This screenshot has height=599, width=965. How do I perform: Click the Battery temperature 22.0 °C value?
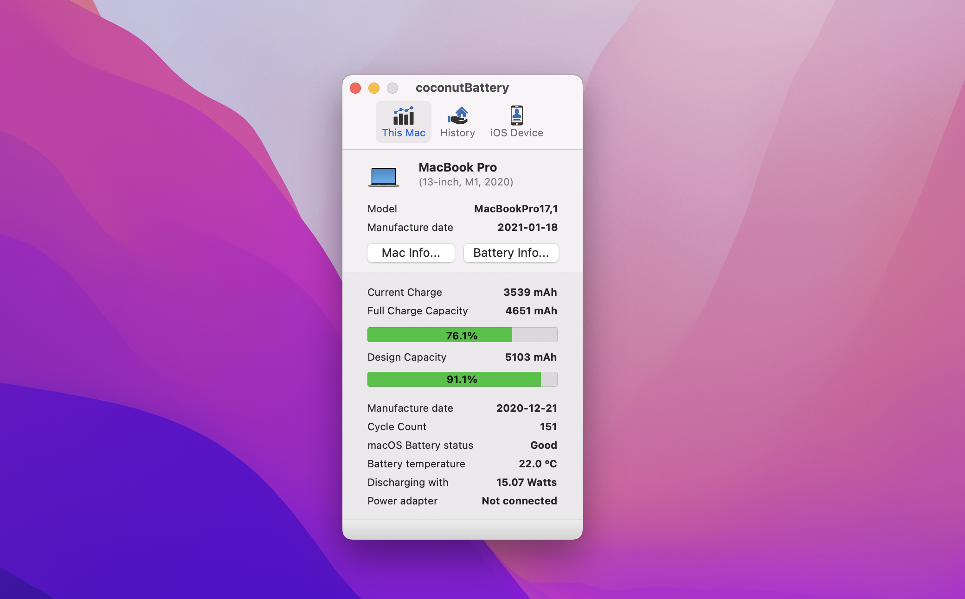(537, 464)
